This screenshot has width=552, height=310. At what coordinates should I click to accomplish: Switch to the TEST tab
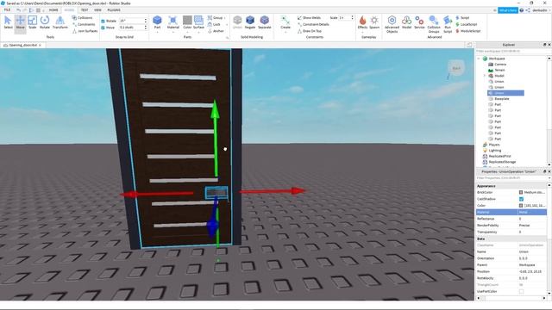tap(85, 10)
